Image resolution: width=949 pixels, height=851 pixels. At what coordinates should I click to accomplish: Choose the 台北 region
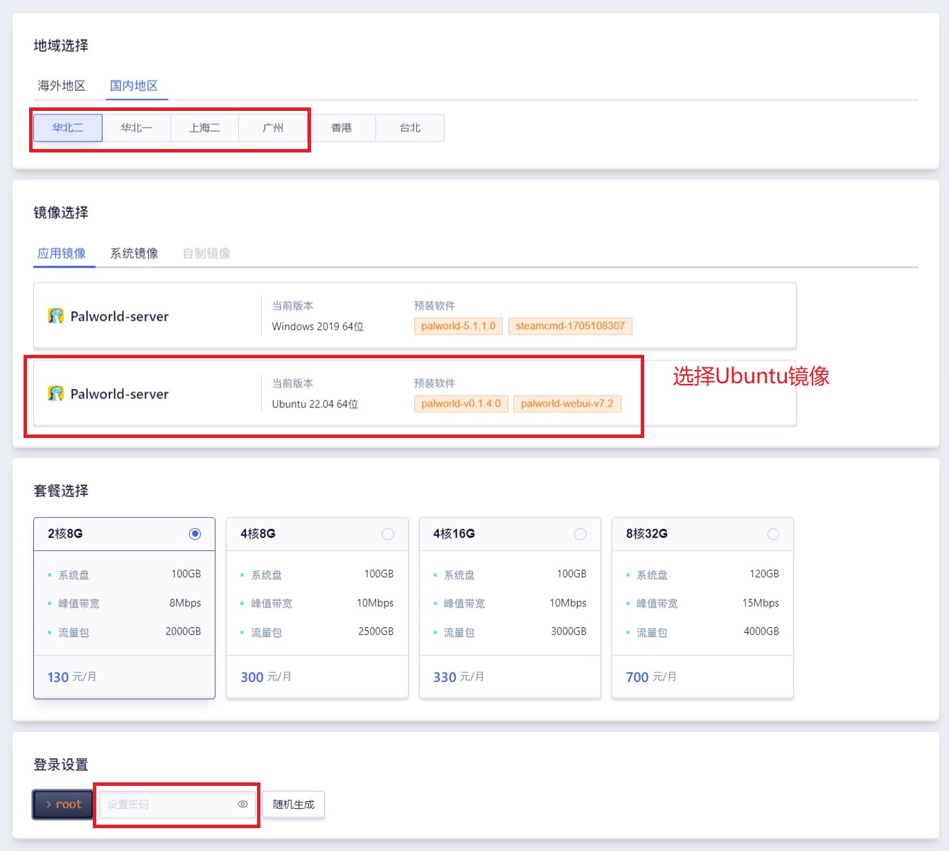(410, 128)
